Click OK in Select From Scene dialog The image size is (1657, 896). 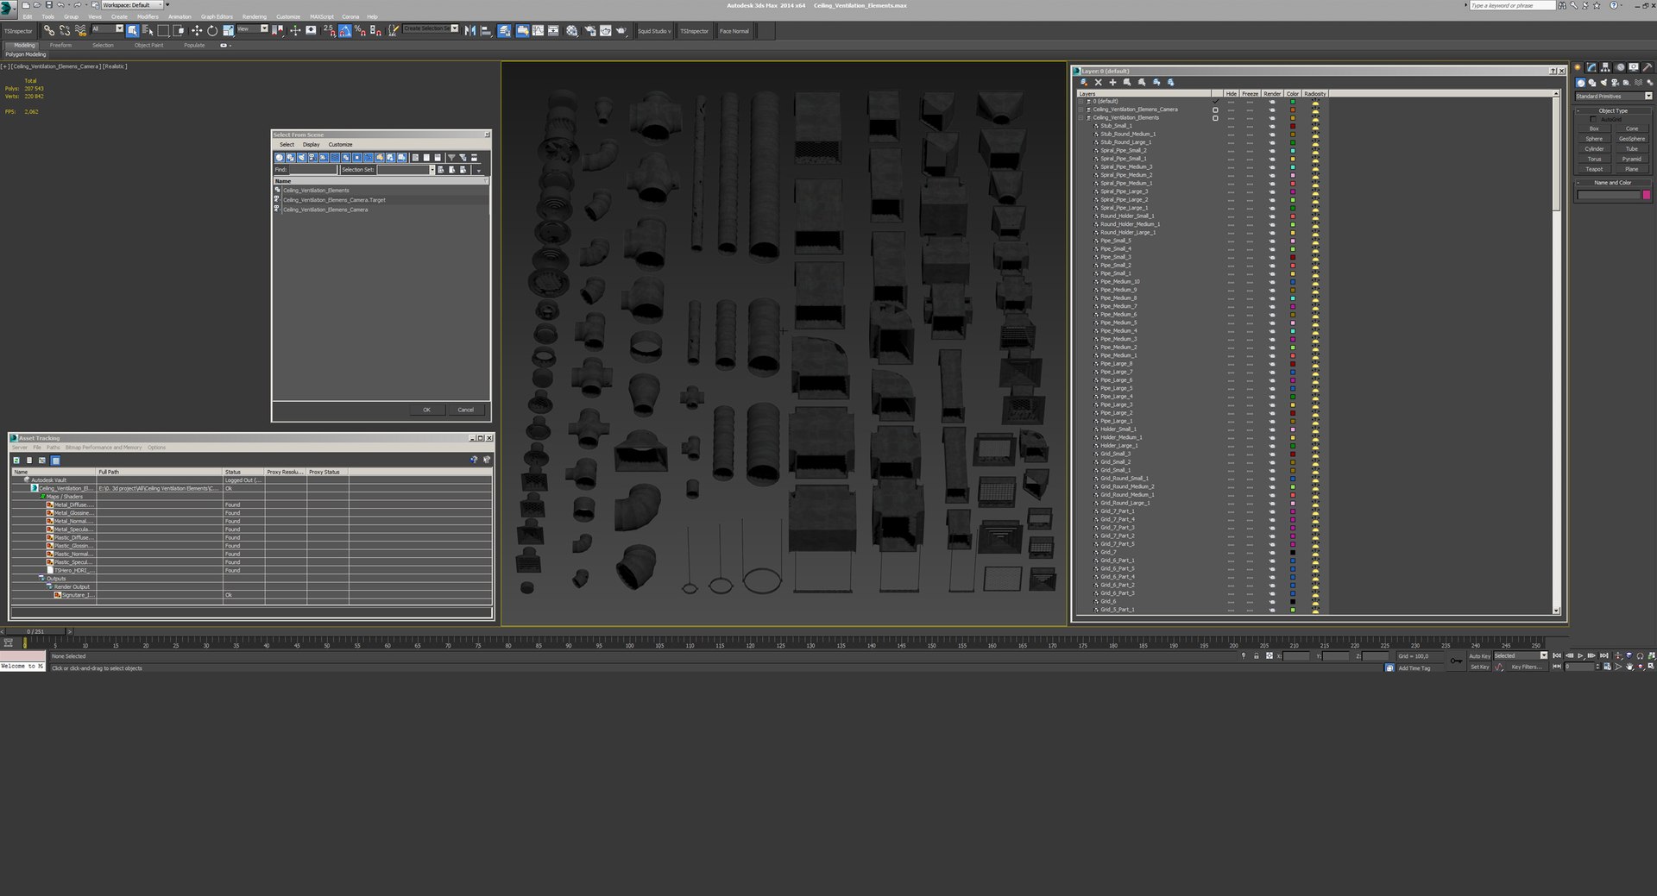(x=426, y=410)
